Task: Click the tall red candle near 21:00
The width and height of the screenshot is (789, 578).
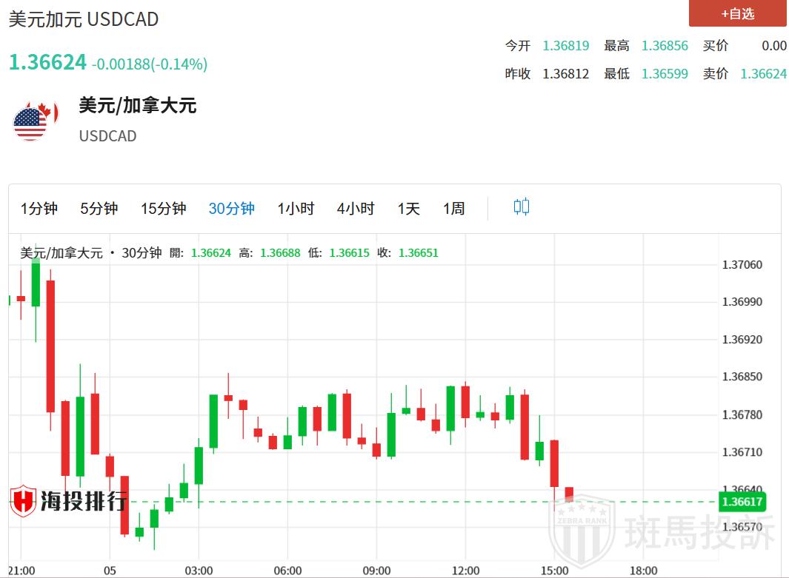Action: coord(50,346)
